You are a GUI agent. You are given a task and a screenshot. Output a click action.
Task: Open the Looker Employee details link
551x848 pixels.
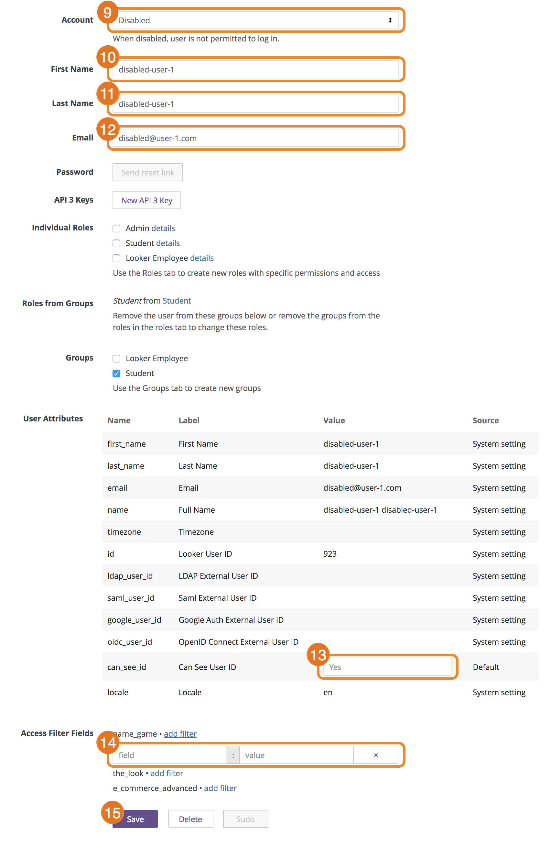(201, 258)
